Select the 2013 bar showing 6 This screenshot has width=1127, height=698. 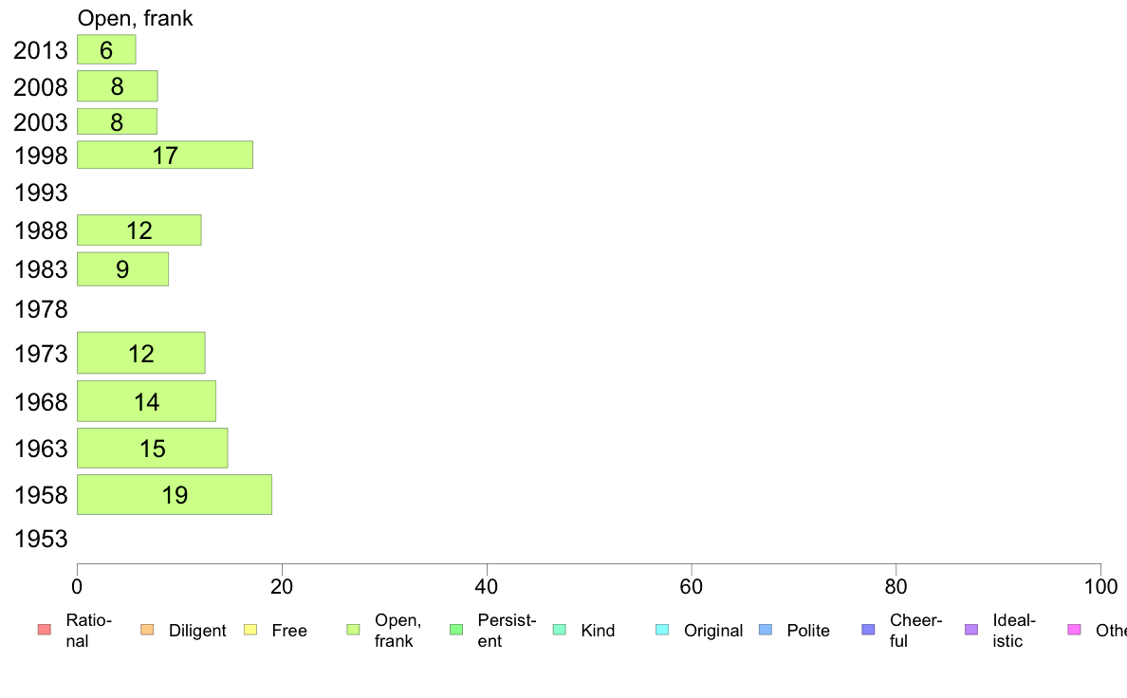click(106, 49)
